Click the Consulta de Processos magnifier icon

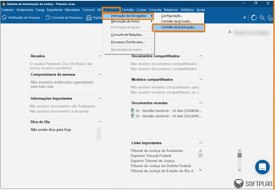click(x=48, y=18)
